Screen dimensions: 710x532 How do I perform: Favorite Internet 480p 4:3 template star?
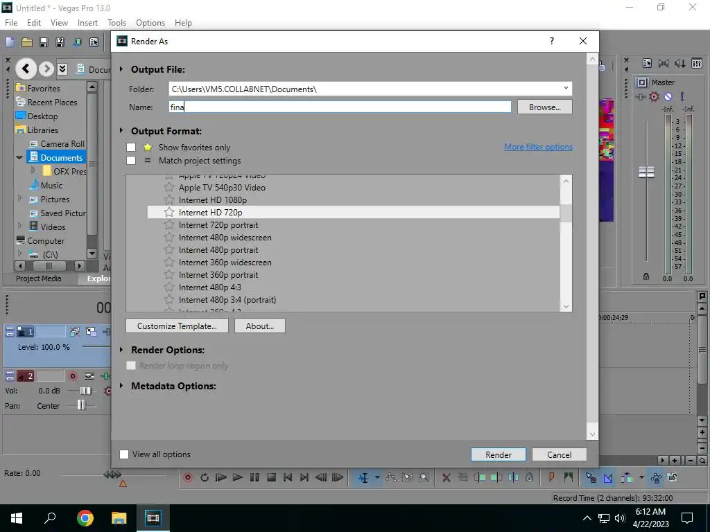click(169, 287)
